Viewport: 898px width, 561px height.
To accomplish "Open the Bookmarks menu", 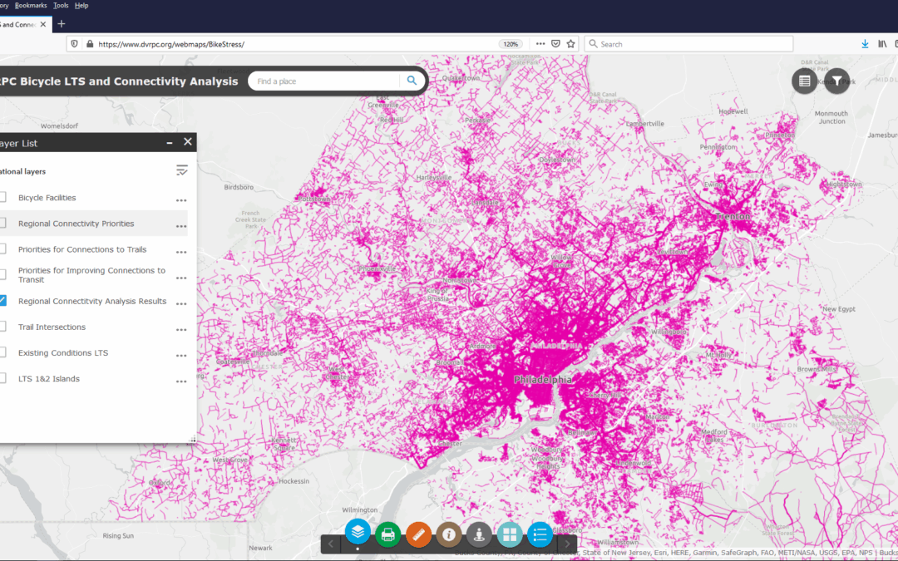I will (31, 5).
